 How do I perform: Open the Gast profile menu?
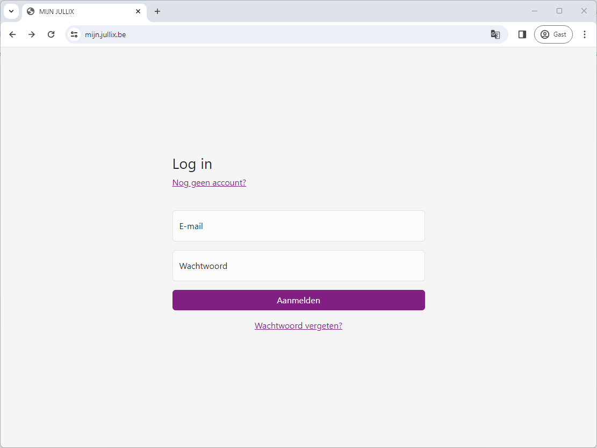tap(553, 34)
